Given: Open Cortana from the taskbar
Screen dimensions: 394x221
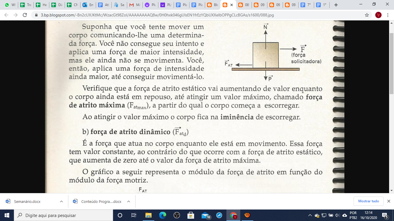Looking at the screenshot, I should 120,215.
